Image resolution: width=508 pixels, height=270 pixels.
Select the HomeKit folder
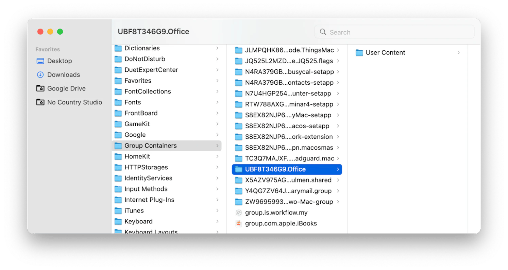coord(137,156)
